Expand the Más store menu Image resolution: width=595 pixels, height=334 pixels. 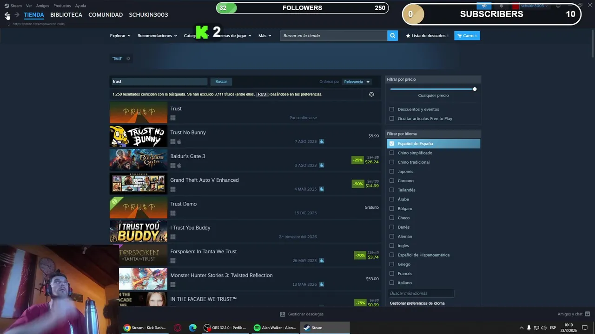[x=264, y=36]
